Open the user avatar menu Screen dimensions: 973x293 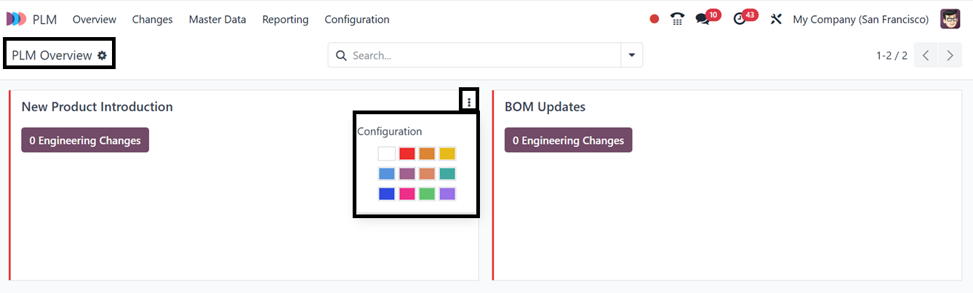tap(950, 20)
